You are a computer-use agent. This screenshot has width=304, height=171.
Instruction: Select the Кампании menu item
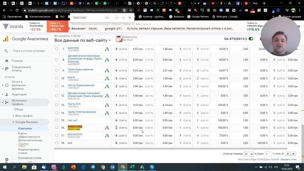point(25,128)
